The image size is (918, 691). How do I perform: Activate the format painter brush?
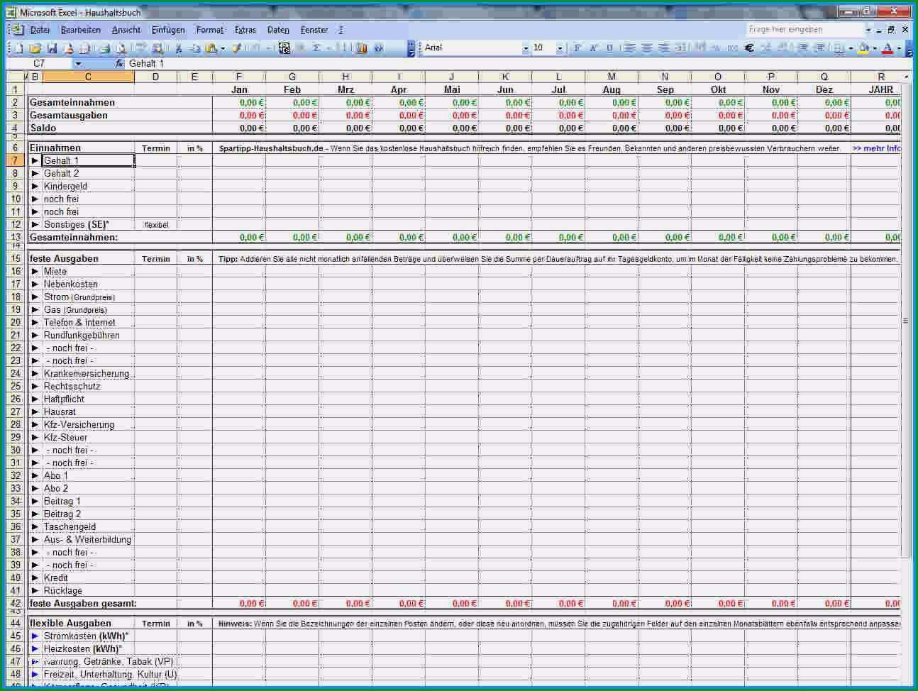coord(236,48)
